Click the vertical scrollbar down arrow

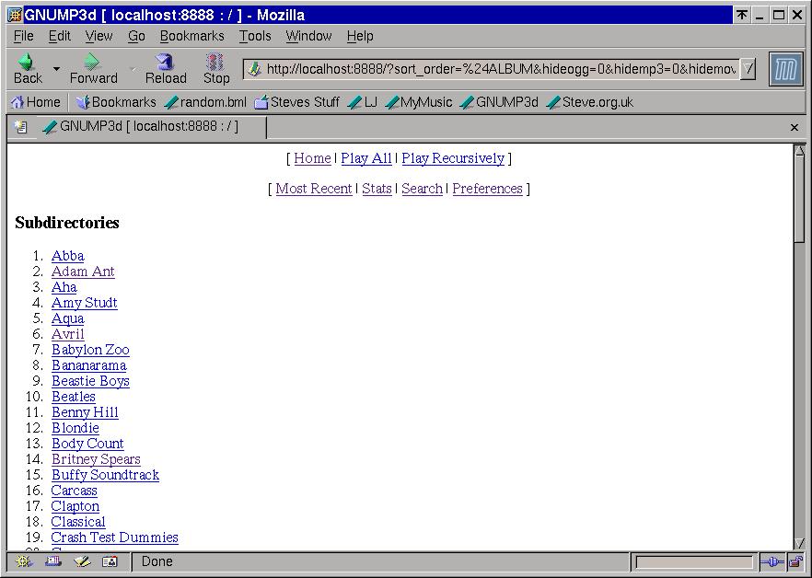[799, 543]
